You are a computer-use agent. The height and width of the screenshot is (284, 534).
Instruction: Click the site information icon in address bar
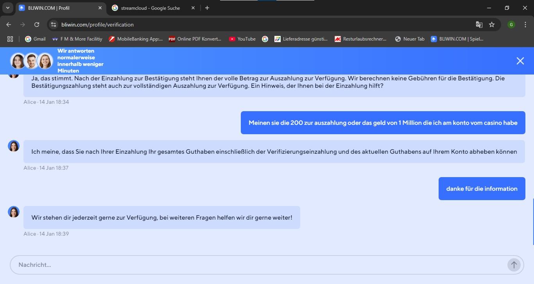click(54, 25)
